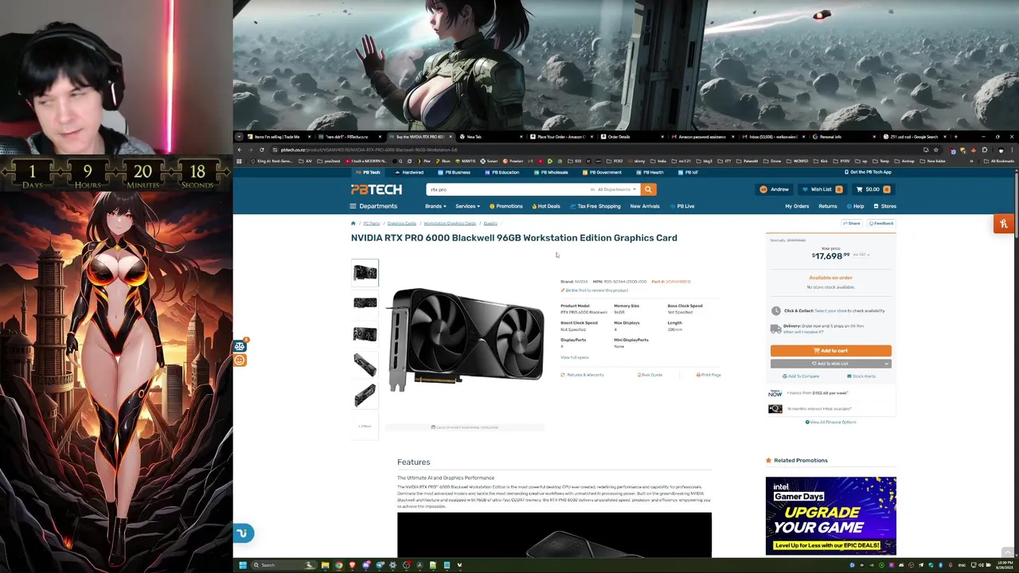Image resolution: width=1019 pixels, height=573 pixels.
Task: Open the Workstation Graphics Cards breadcrumb
Action: [x=450, y=224]
